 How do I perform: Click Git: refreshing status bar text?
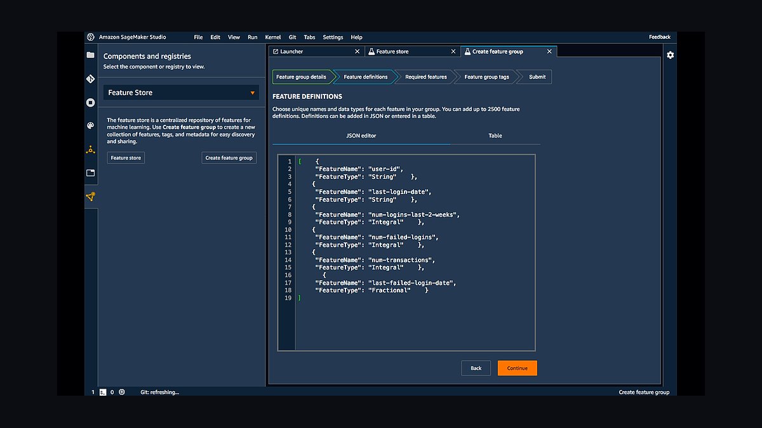tap(159, 392)
